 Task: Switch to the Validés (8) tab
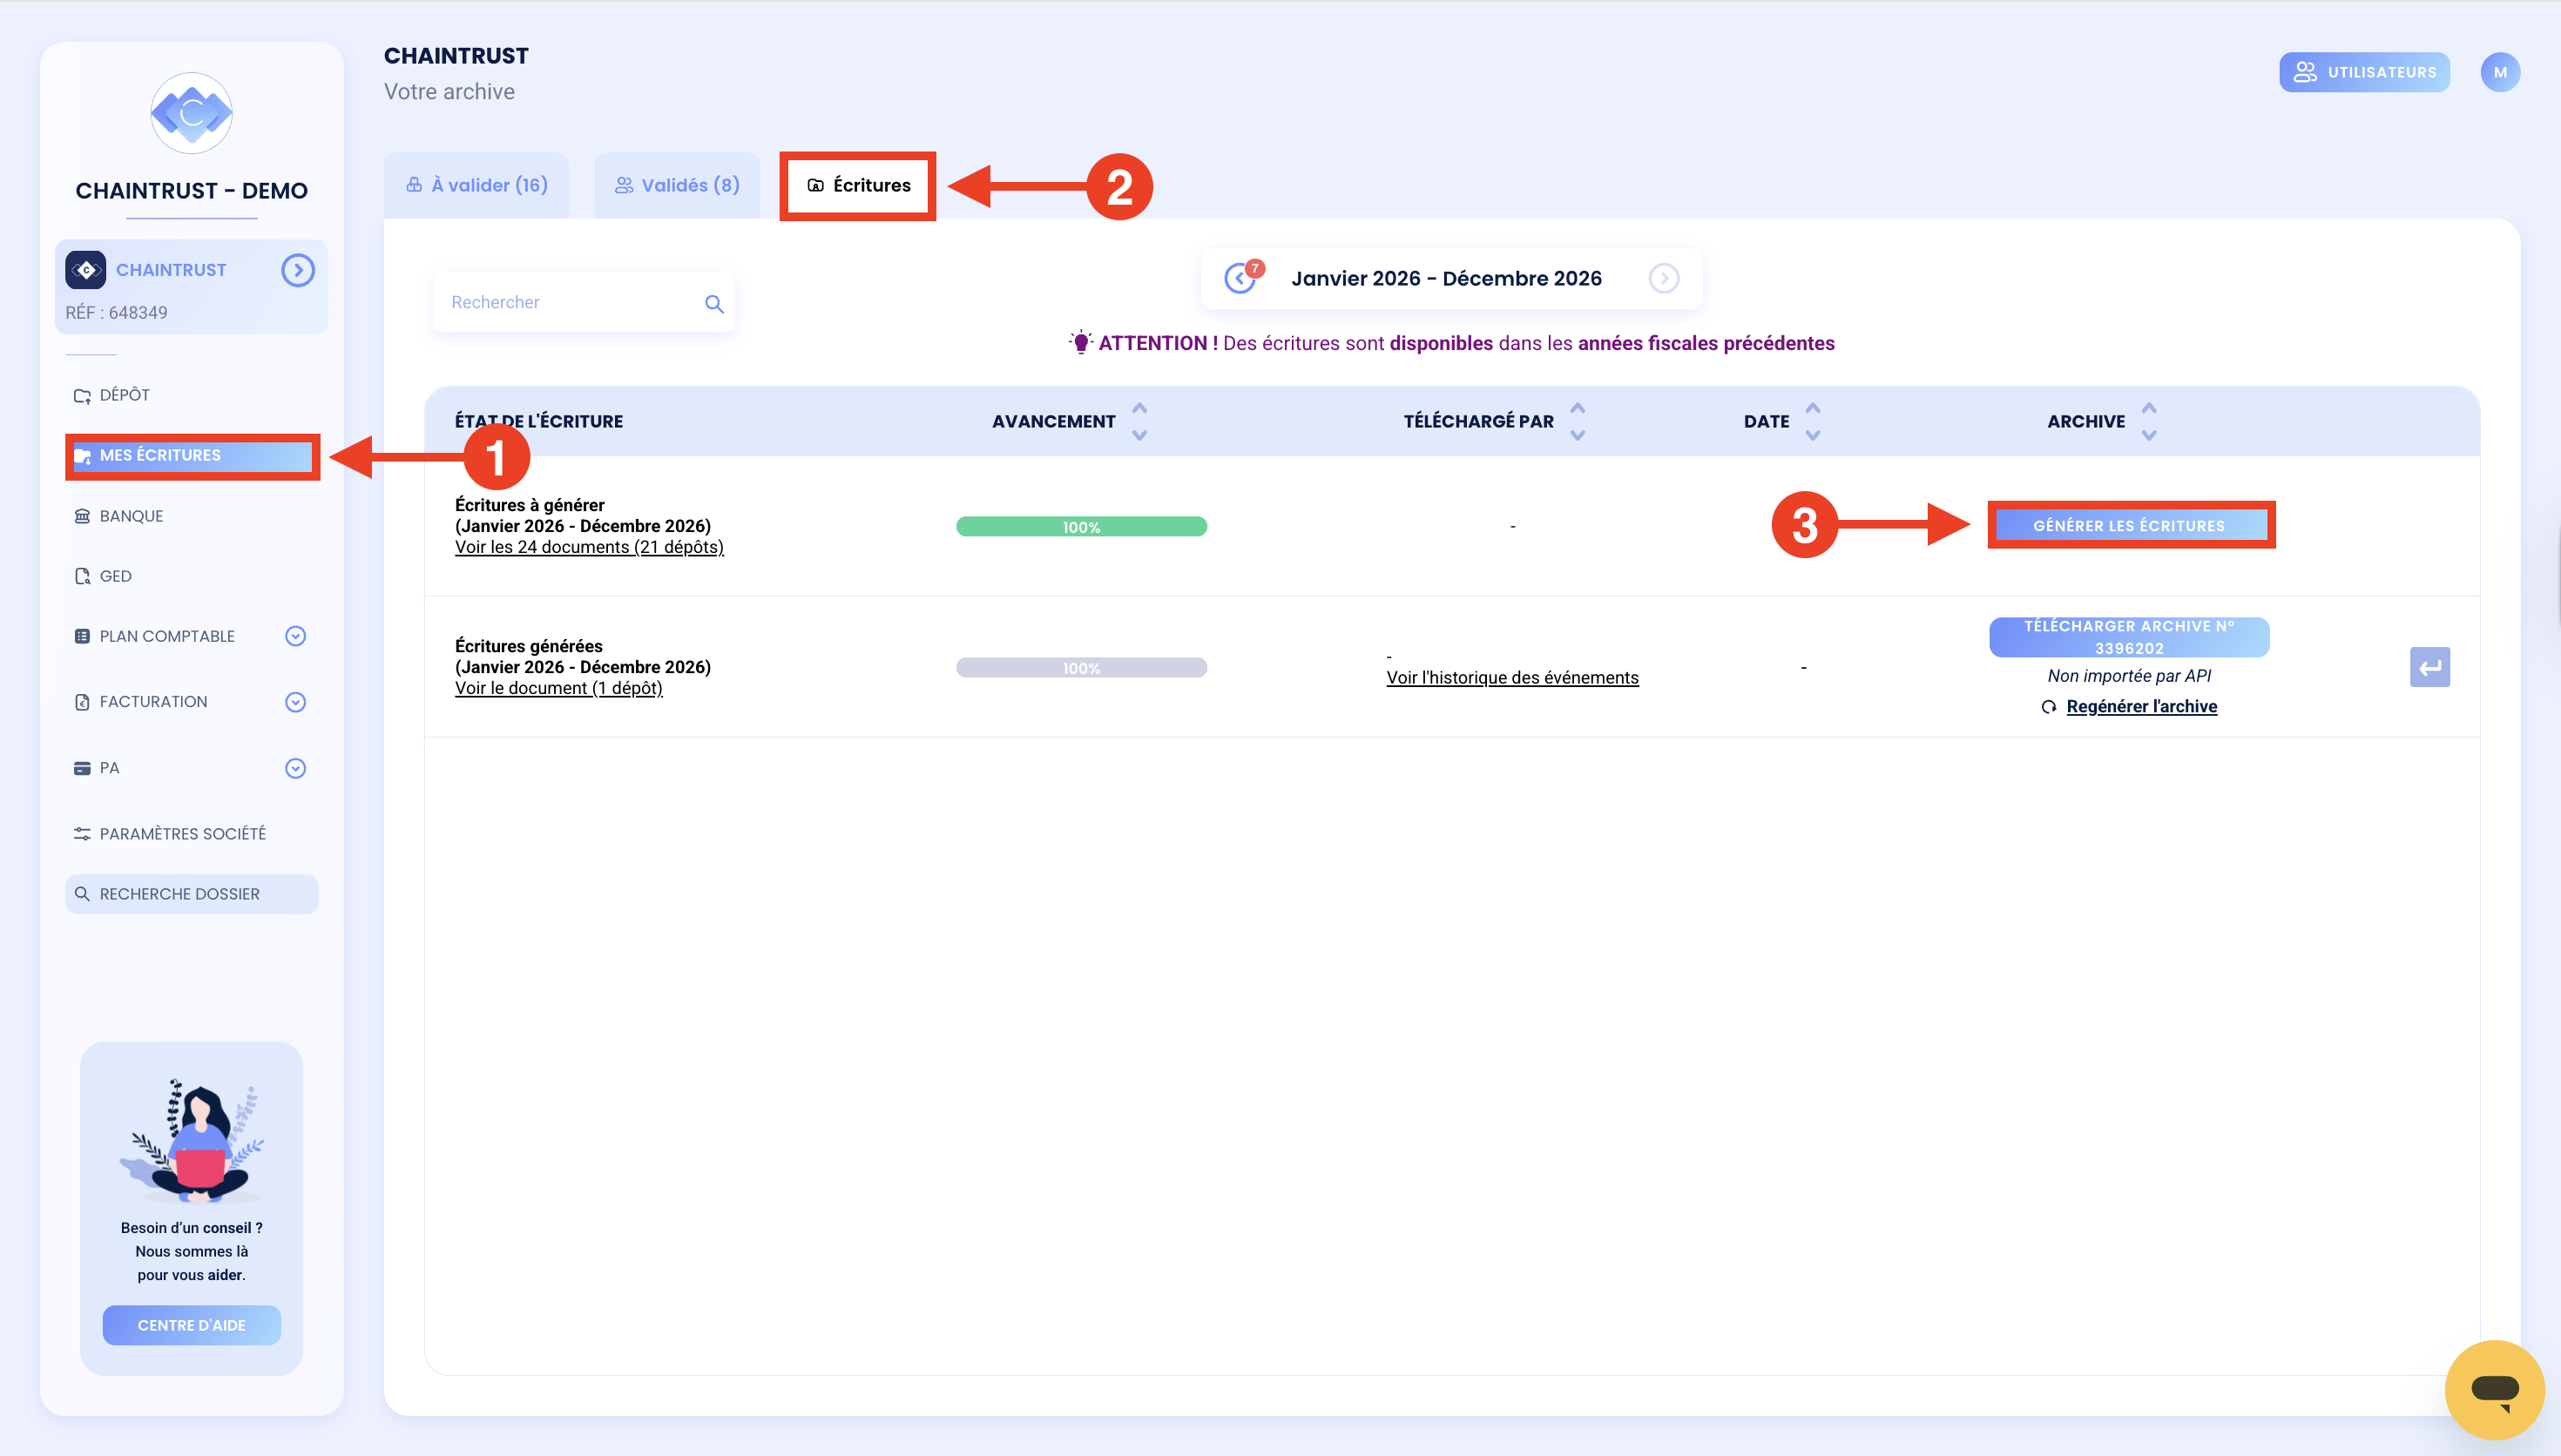coord(677,185)
